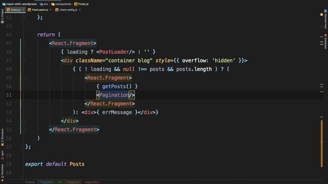Click the orange scrollbar thumb
Image resolution: width=328 pixels, height=184 pixels.
(321, 144)
